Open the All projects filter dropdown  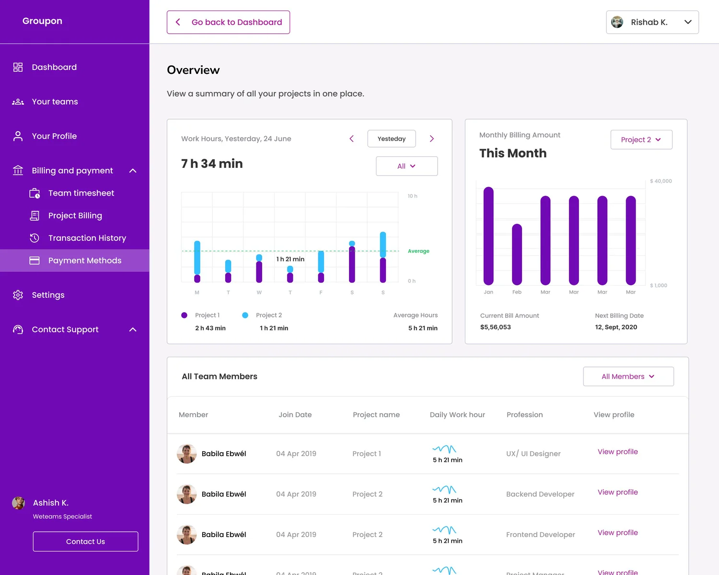pos(406,166)
